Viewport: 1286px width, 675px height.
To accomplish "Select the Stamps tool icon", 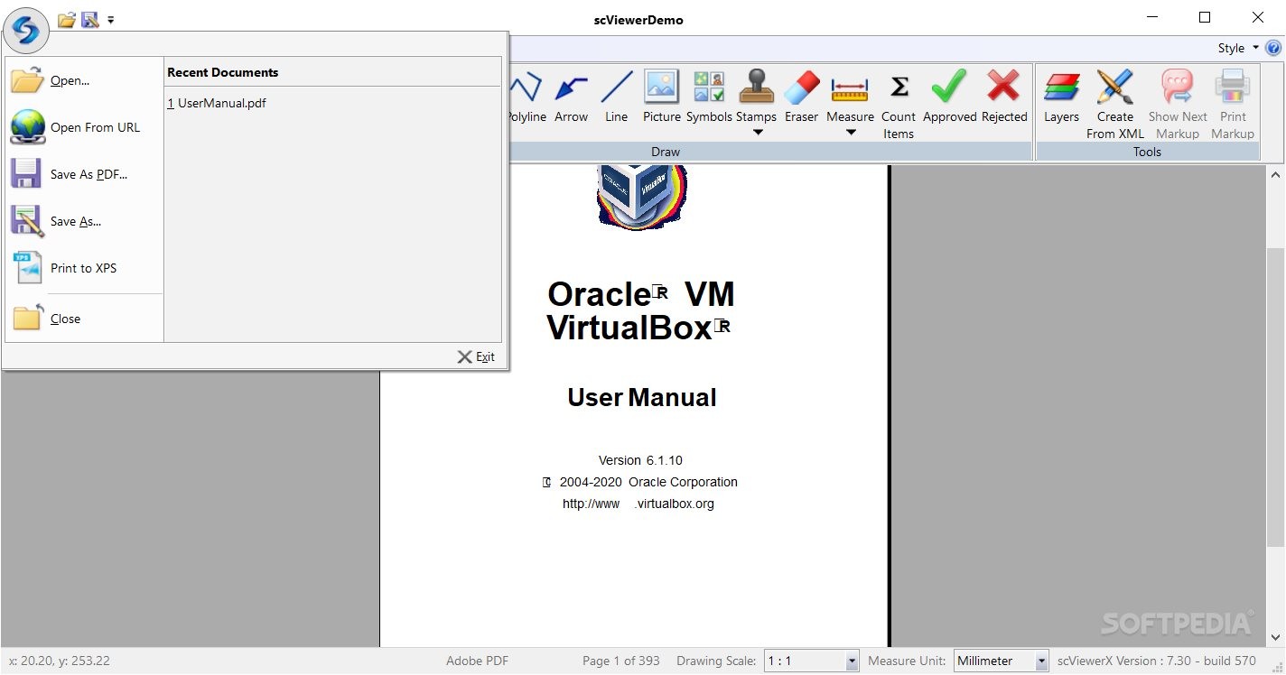I will coord(757,88).
